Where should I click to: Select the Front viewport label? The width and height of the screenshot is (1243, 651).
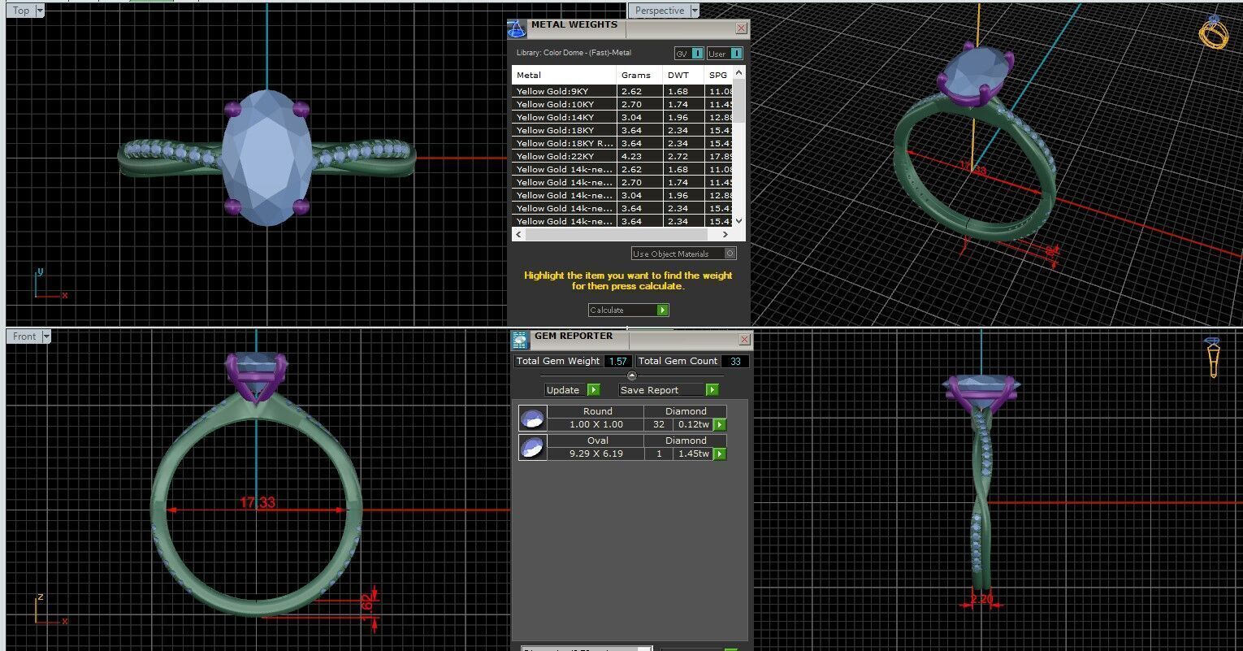[x=24, y=336]
